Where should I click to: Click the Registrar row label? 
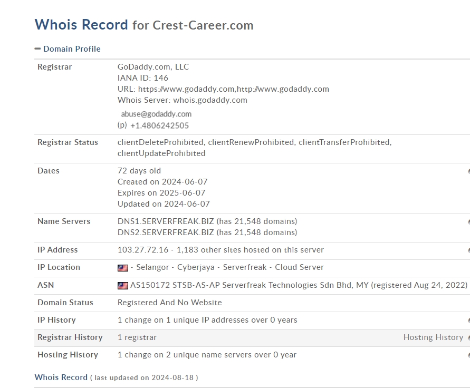tap(54, 67)
